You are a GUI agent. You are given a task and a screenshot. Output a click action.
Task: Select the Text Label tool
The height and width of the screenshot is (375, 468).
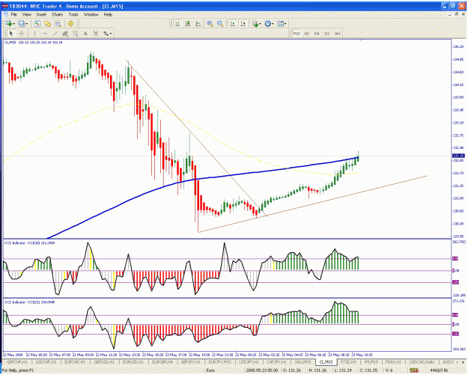[96, 34]
